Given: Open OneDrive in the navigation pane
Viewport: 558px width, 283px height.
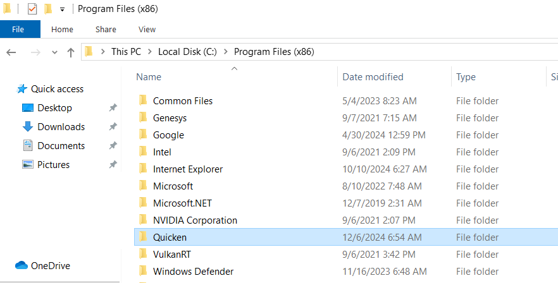Looking at the screenshot, I should [x=51, y=266].
